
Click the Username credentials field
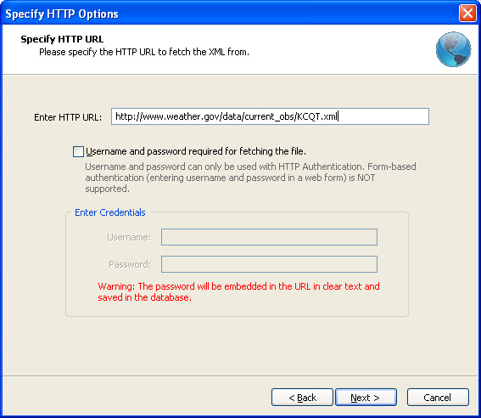(269, 237)
